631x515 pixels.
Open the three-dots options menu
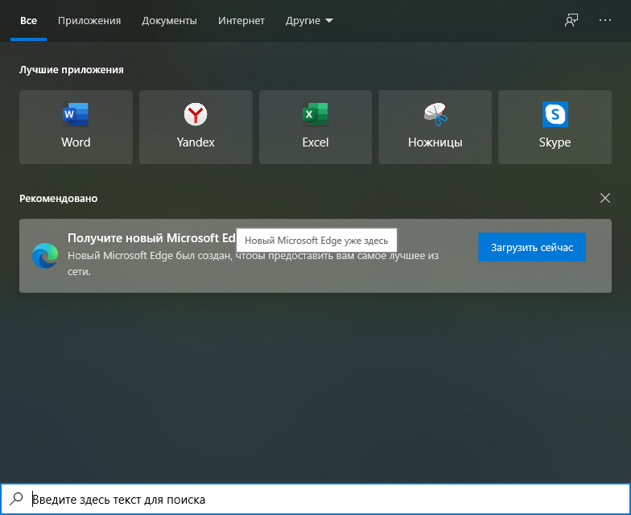(605, 20)
